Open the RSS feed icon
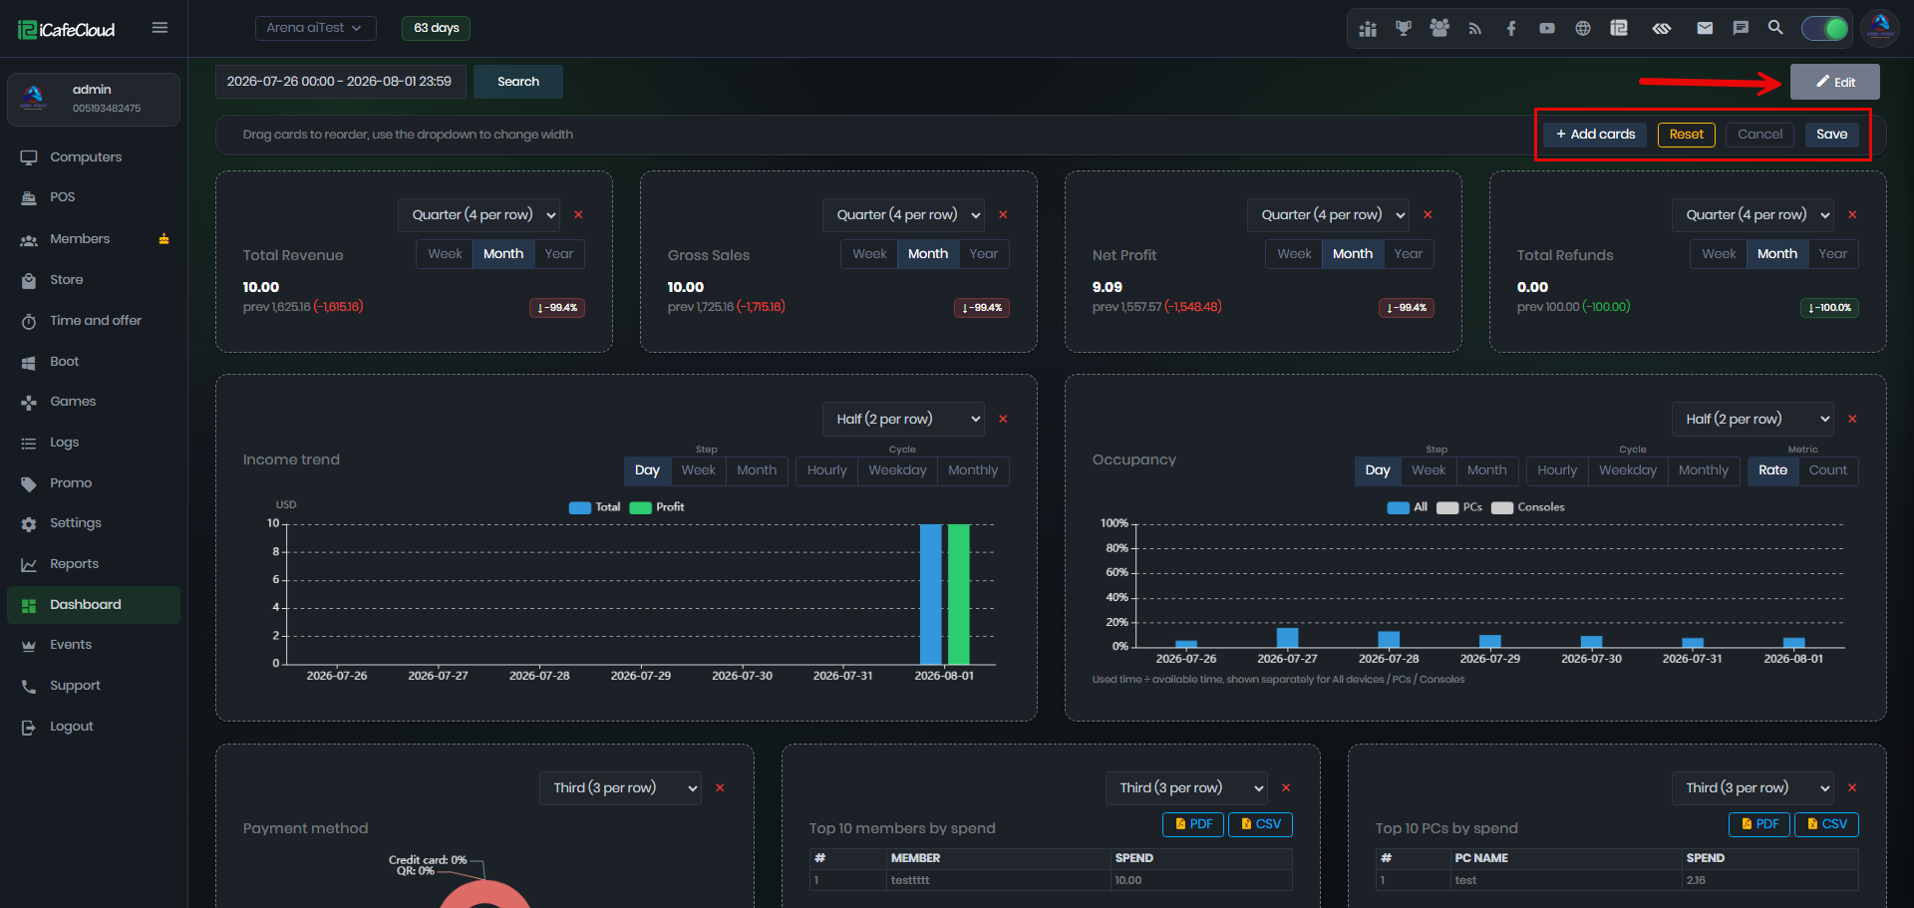The width and height of the screenshot is (1914, 908). (1475, 28)
